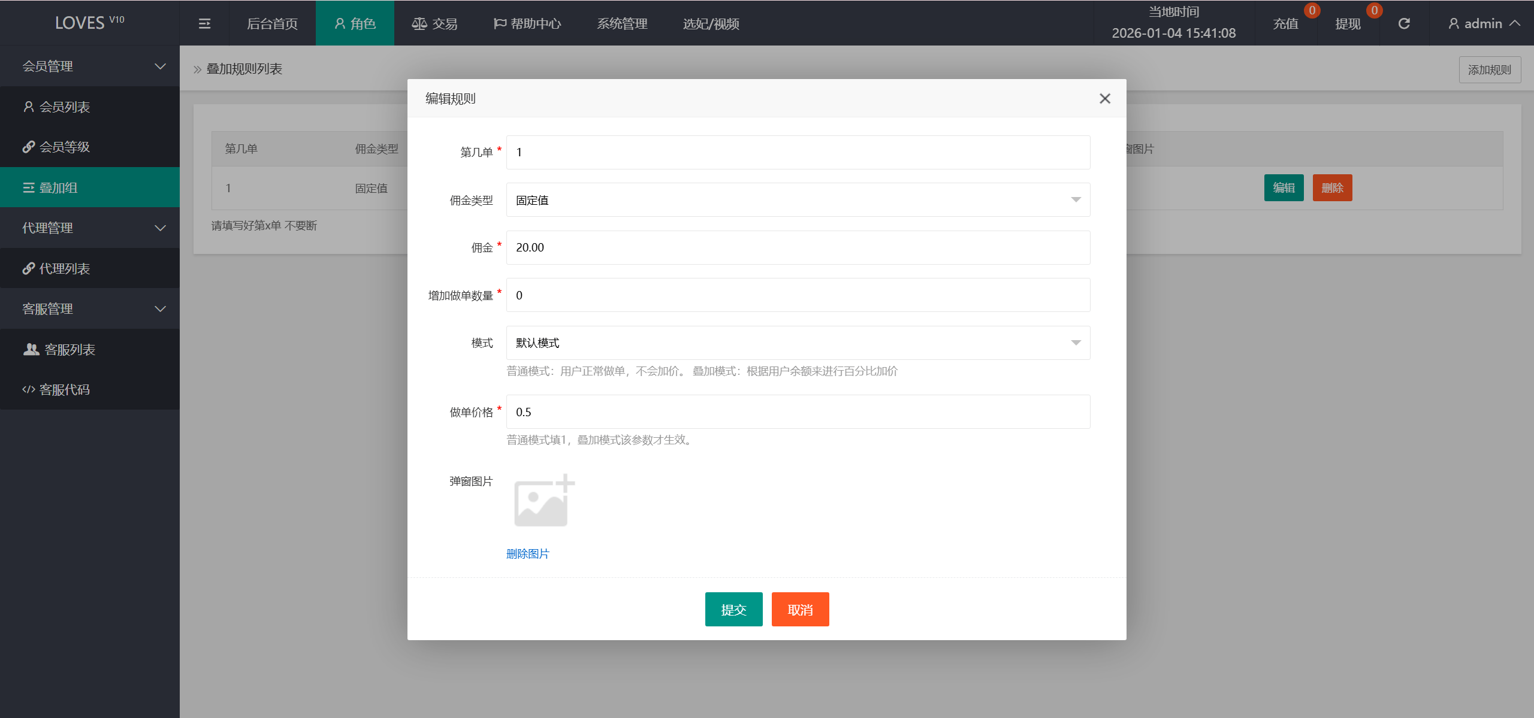Viewport: 1534px width, 718px height.
Task: Open 客服列表 via its people icon
Action: [30, 349]
